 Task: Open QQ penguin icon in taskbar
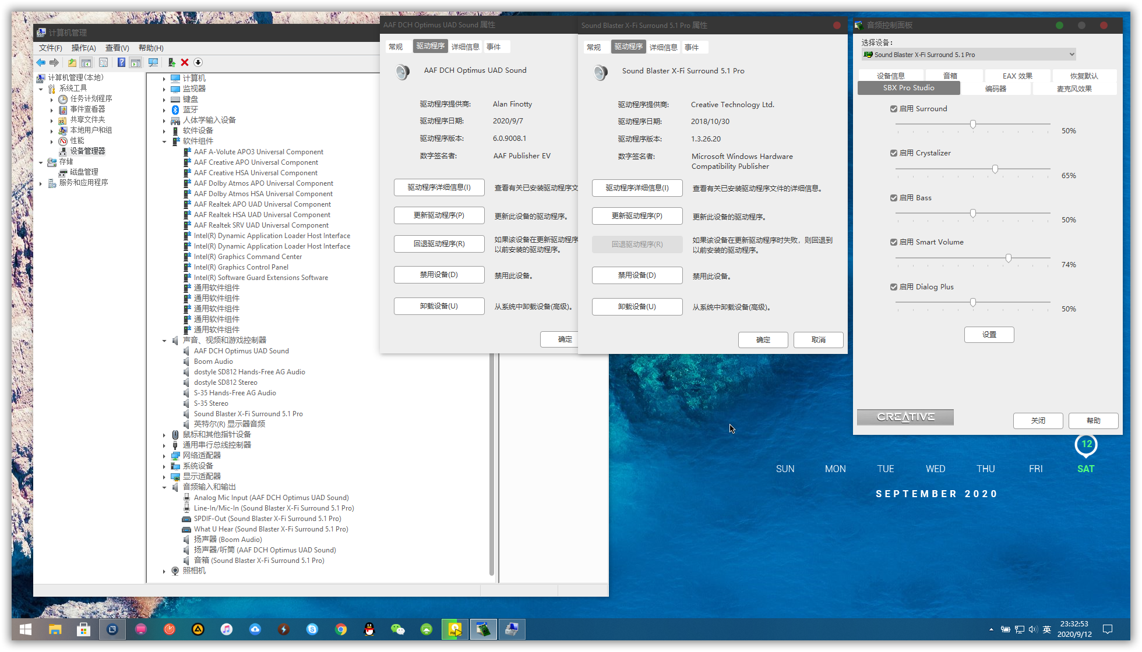tap(369, 629)
